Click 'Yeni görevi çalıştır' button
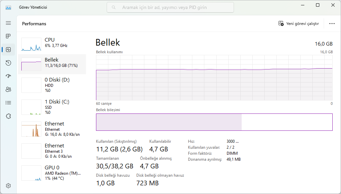Viewport: 341px width, 194px height. pos(299,24)
